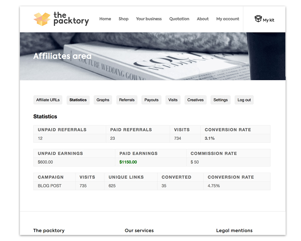Image resolution: width=301 pixels, height=241 pixels.
Task: Click the book banner image
Action: coord(153,56)
